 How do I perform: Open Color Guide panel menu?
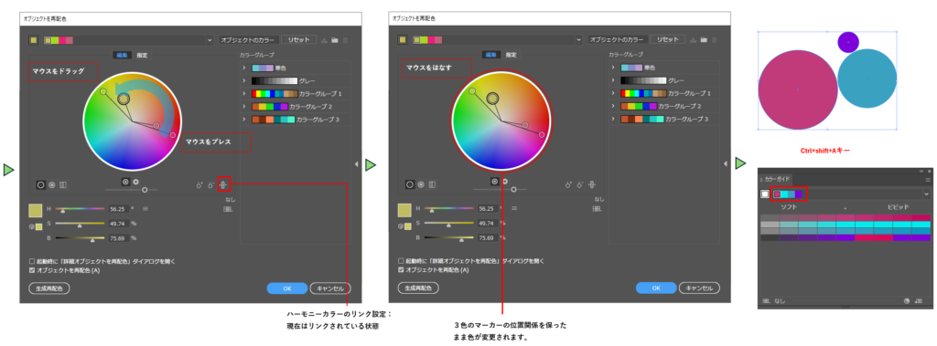928,179
